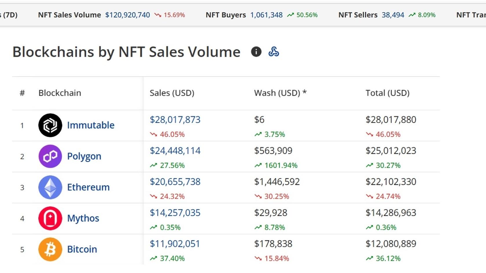The image size is (486, 273).
Task: Open the Ethereum blockchain link
Action: coord(88,187)
